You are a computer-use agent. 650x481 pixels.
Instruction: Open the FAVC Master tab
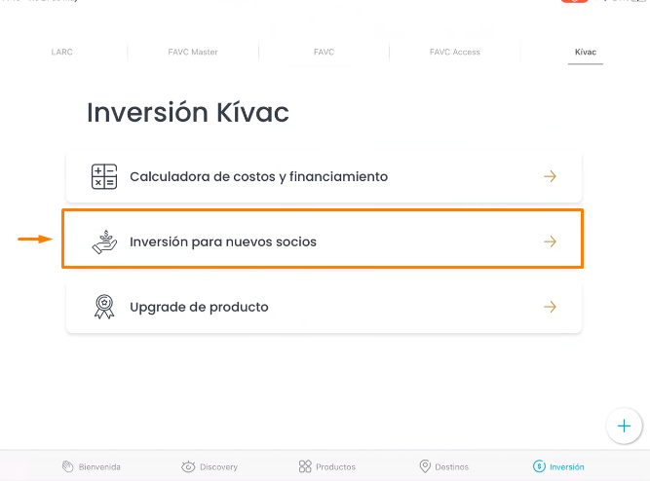tap(193, 52)
